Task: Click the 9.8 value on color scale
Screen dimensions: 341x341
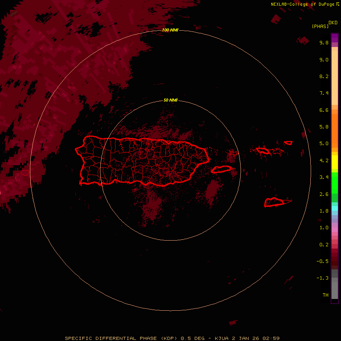Action: (324, 42)
